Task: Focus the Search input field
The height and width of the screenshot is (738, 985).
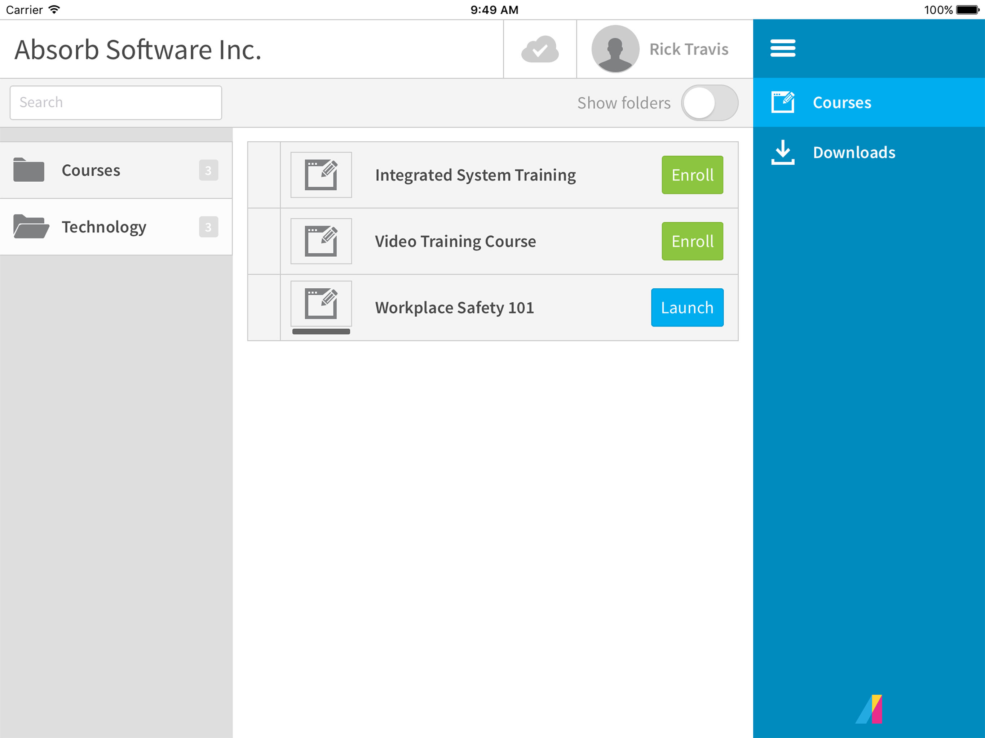Action: tap(116, 103)
